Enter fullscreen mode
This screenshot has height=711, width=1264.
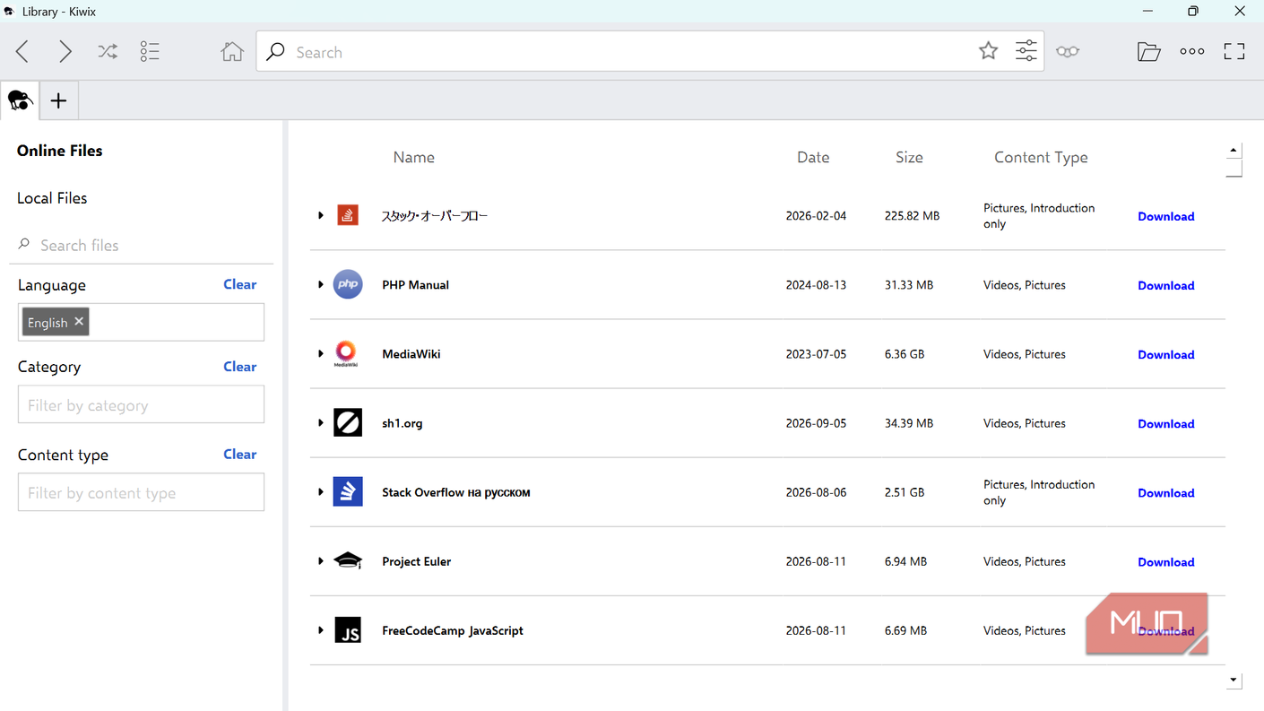click(x=1234, y=52)
